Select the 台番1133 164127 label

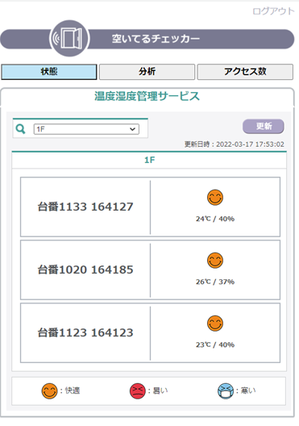pos(85,207)
